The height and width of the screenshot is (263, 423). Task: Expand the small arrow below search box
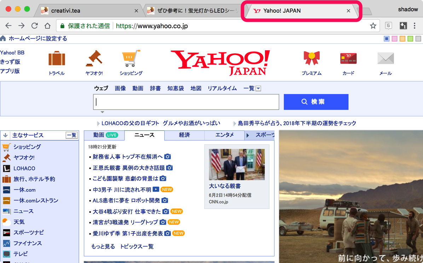[x=102, y=112]
